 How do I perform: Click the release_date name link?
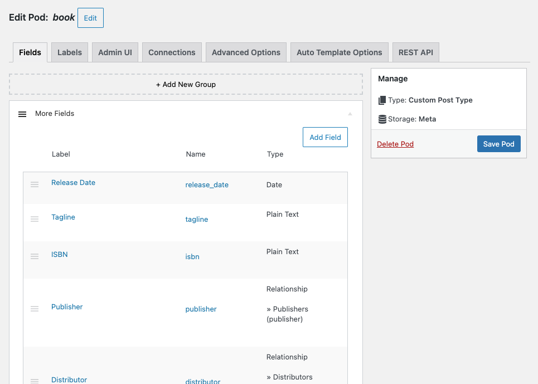[207, 184]
